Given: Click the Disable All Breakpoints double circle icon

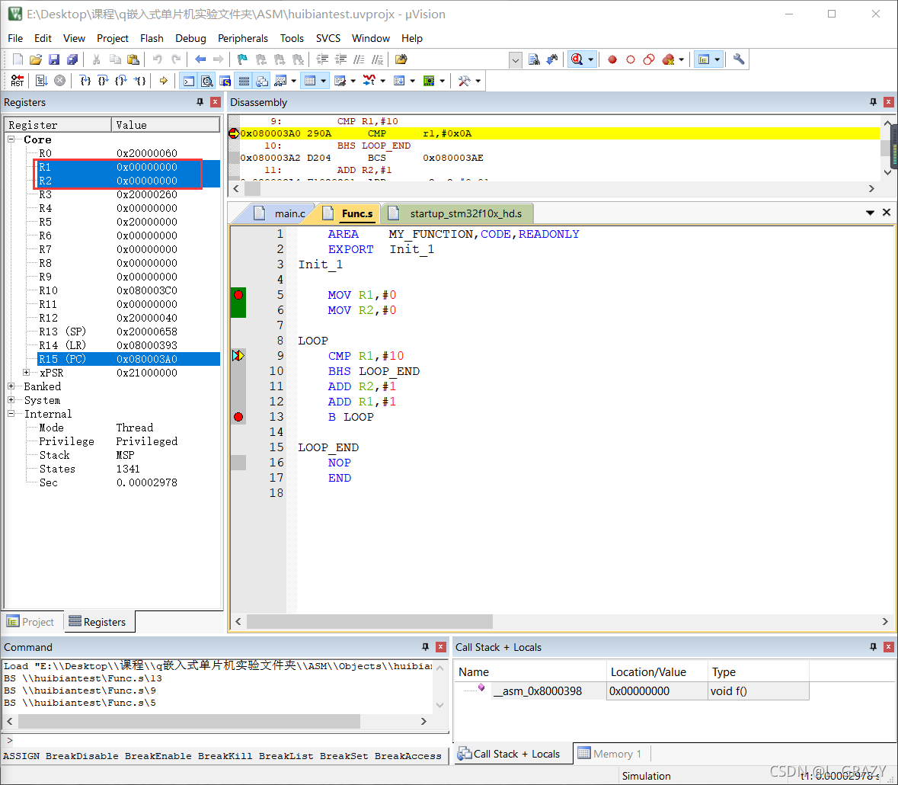Looking at the screenshot, I should [x=649, y=59].
